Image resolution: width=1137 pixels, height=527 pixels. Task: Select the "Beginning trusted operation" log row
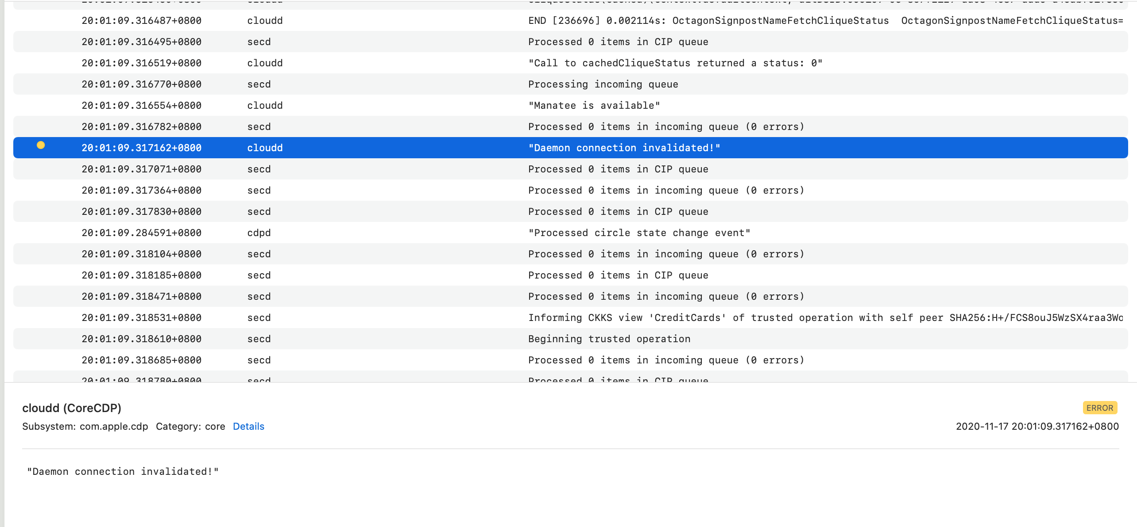point(609,339)
